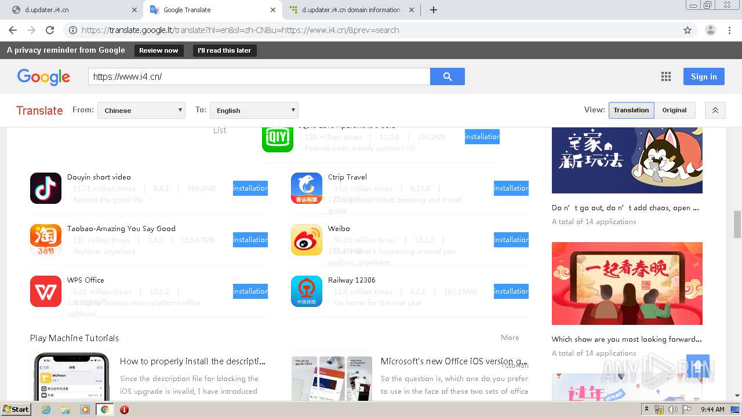Click the Which show are you most looking forward text

tap(627, 339)
